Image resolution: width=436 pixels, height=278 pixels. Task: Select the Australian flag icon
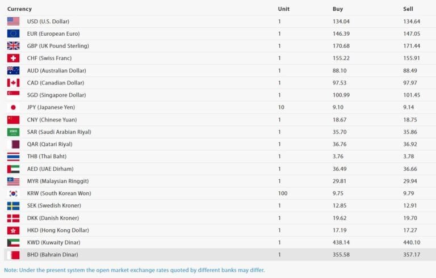point(13,70)
